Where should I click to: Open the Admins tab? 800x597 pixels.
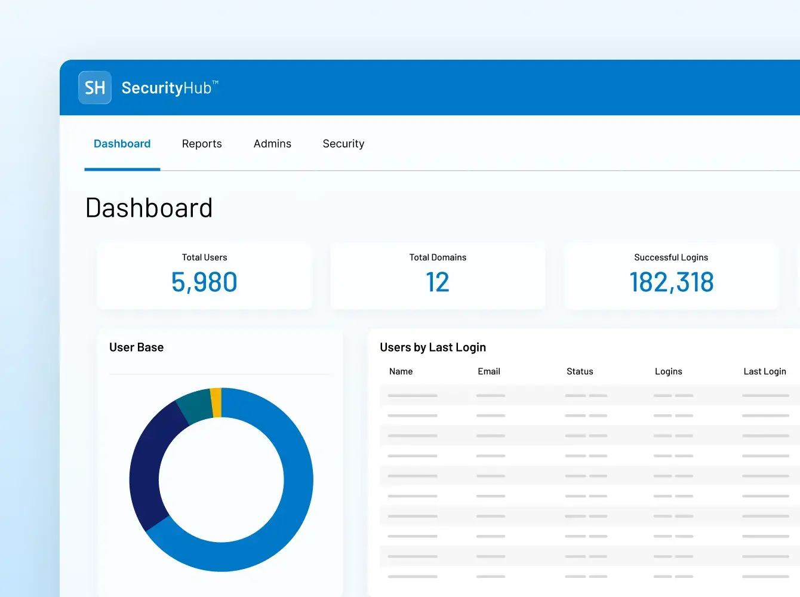(x=272, y=143)
